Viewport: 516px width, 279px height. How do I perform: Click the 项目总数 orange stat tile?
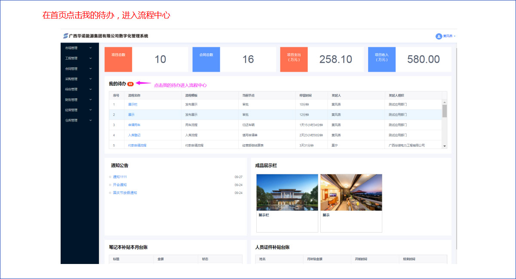click(118, 59)
